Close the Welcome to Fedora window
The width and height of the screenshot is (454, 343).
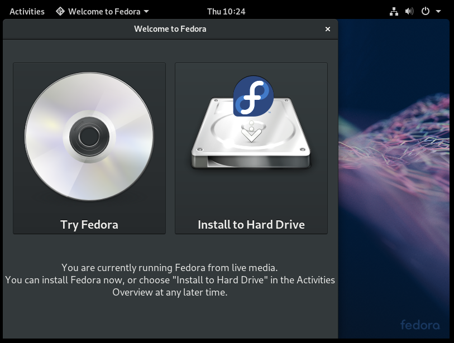pyautogui.click(x=328, y=29)
